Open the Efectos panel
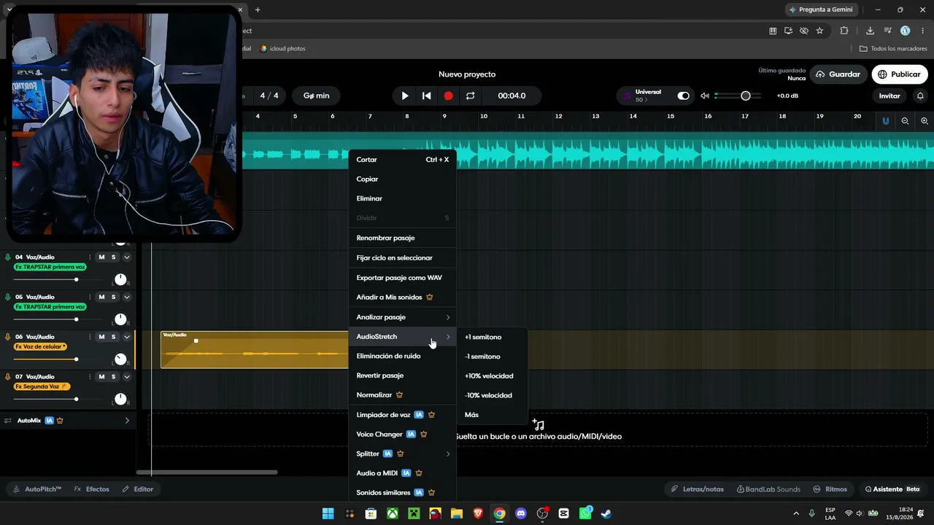This screenshot has height=525, width=934. pos(92,489)
